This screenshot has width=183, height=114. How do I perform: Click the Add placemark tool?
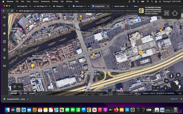click(15, 87)
